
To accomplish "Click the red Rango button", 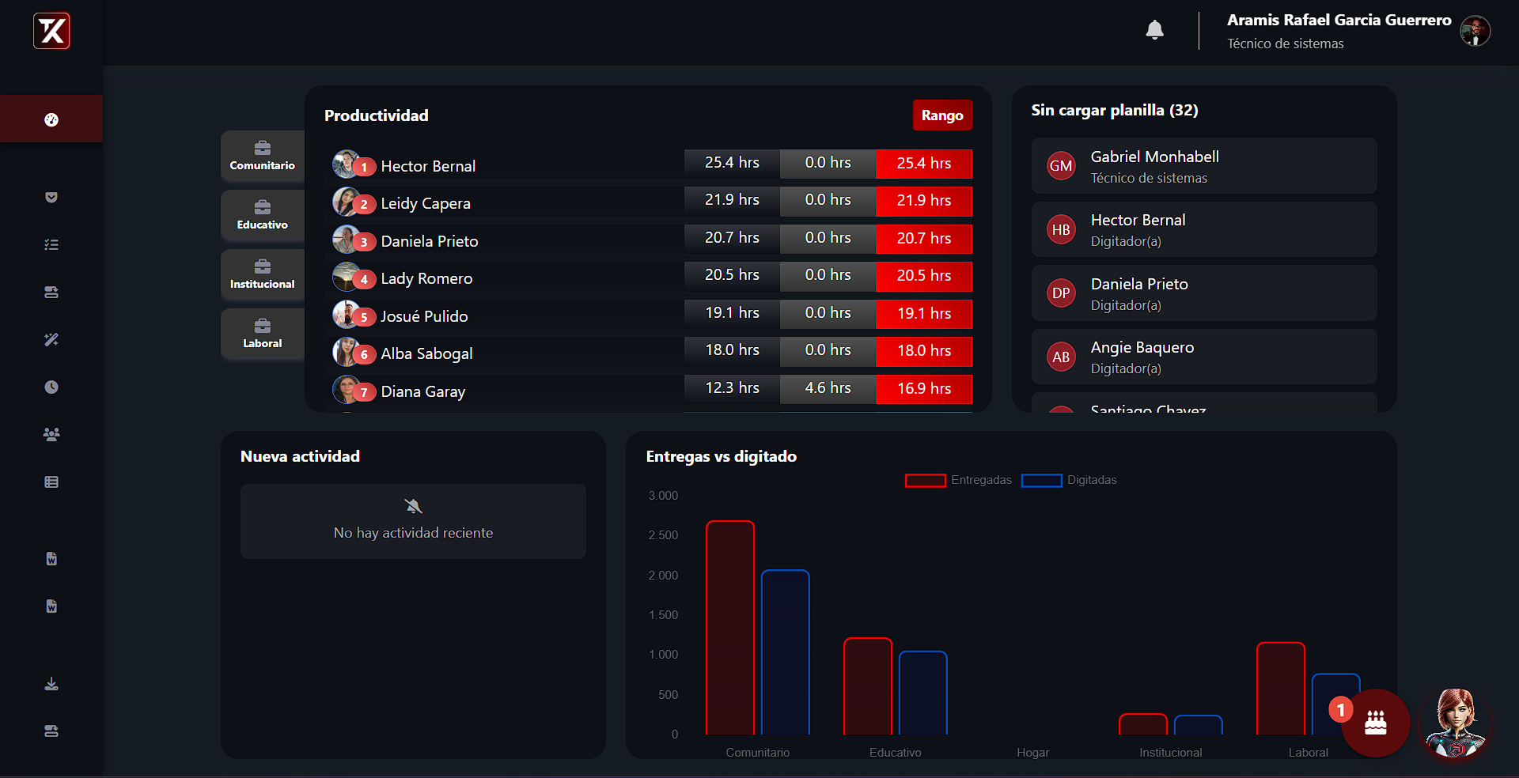I will pos(941,115).
